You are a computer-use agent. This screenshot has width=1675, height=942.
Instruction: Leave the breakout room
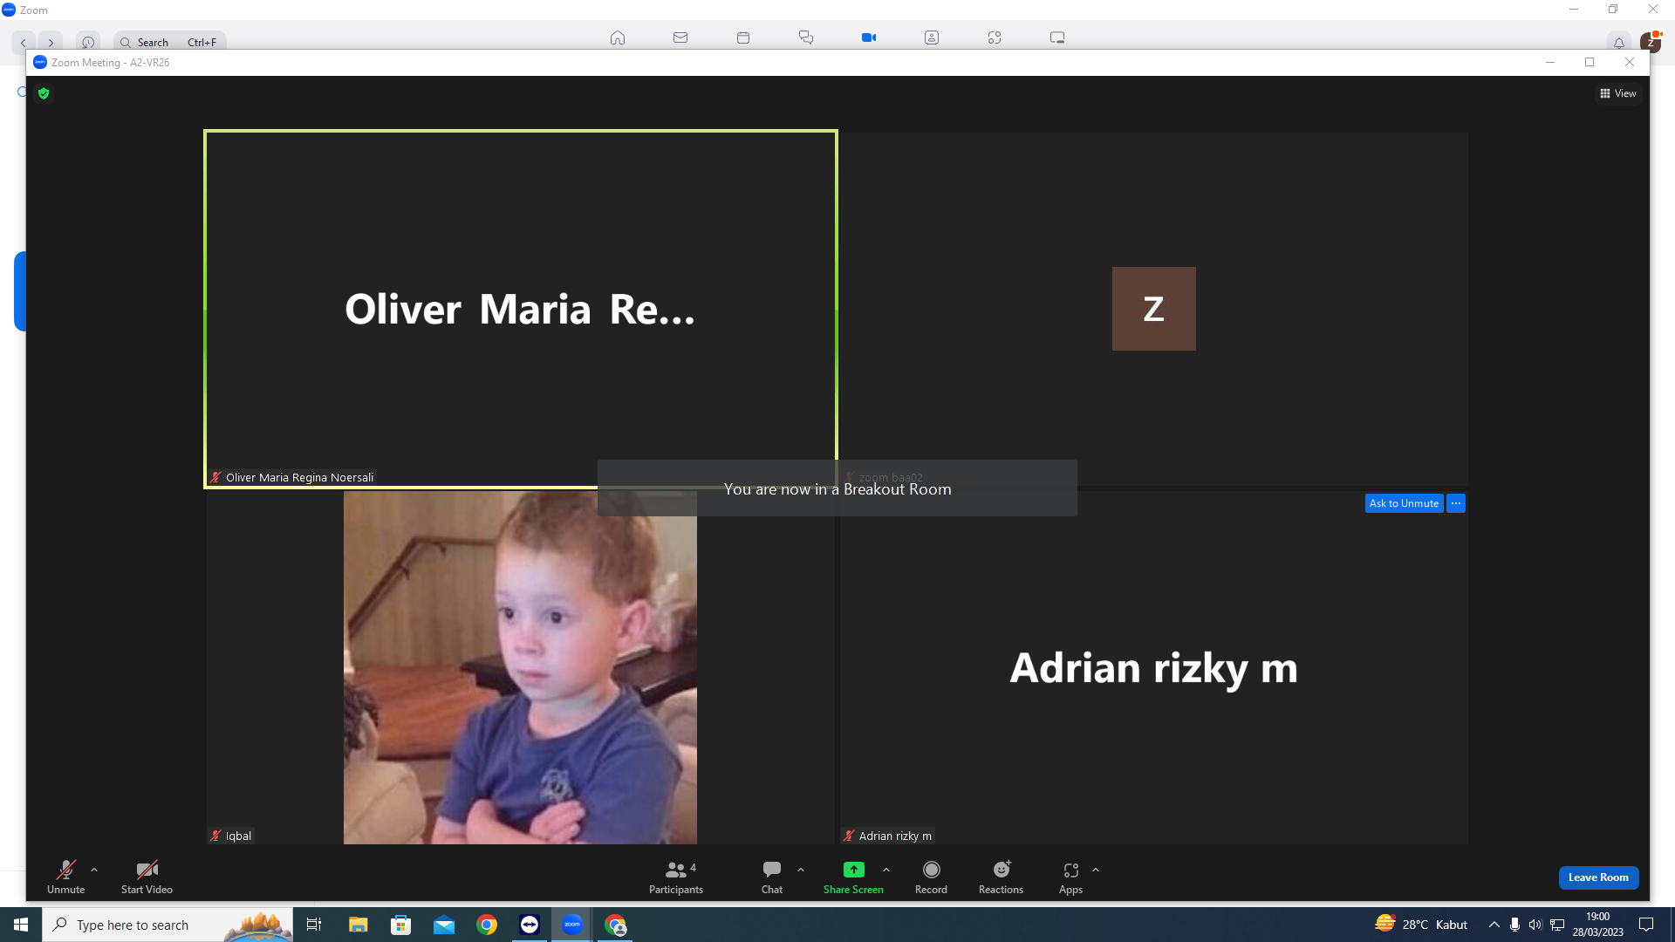point(1598,877)
